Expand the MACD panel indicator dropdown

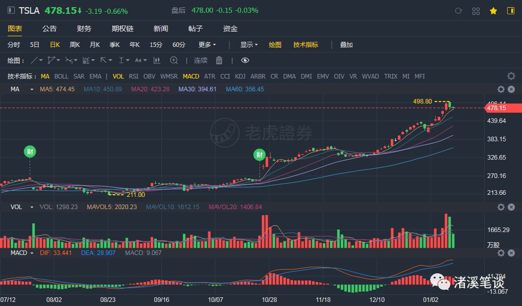pyautogui.click(x=32, y=253)
